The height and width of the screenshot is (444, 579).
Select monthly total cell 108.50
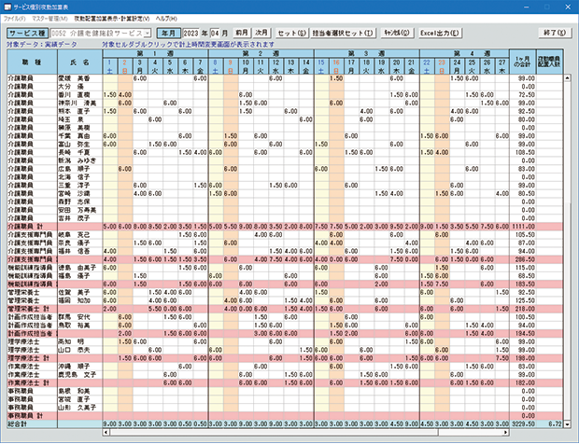coord(523,152)
